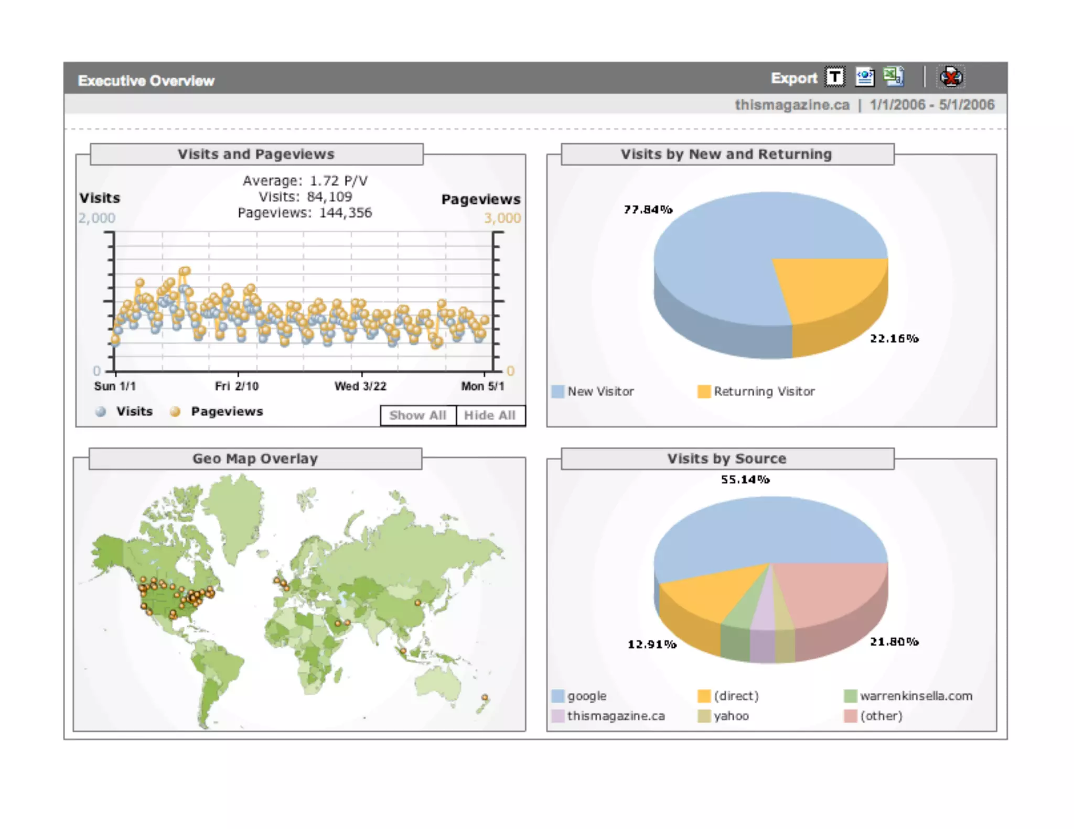The height and width of the screenshot is (829, 1074).
Task: Toggle the Pageviews series legend marker
Action: 175,412
